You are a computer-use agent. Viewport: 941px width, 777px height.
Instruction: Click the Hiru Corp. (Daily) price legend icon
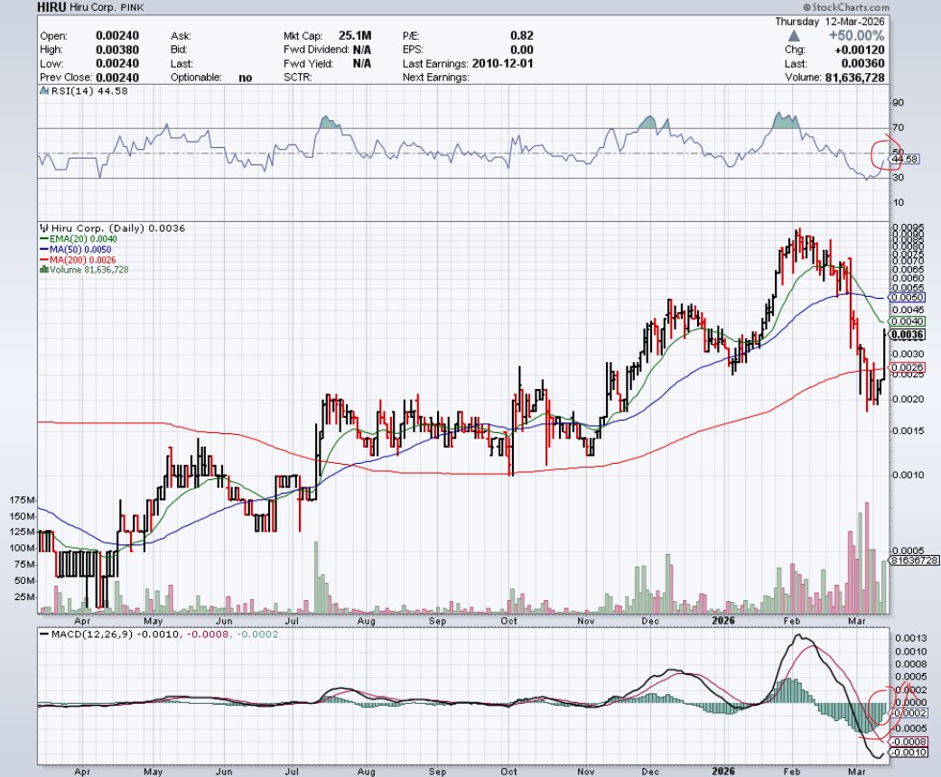[x=44, y=228]
